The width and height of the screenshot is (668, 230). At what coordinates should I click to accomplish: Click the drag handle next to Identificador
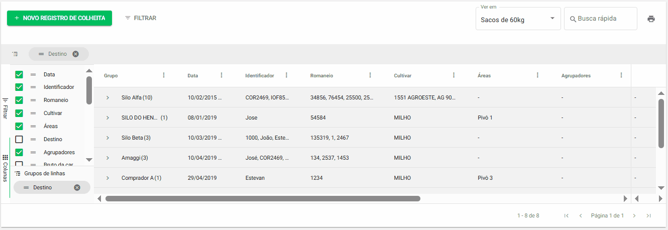33,87
